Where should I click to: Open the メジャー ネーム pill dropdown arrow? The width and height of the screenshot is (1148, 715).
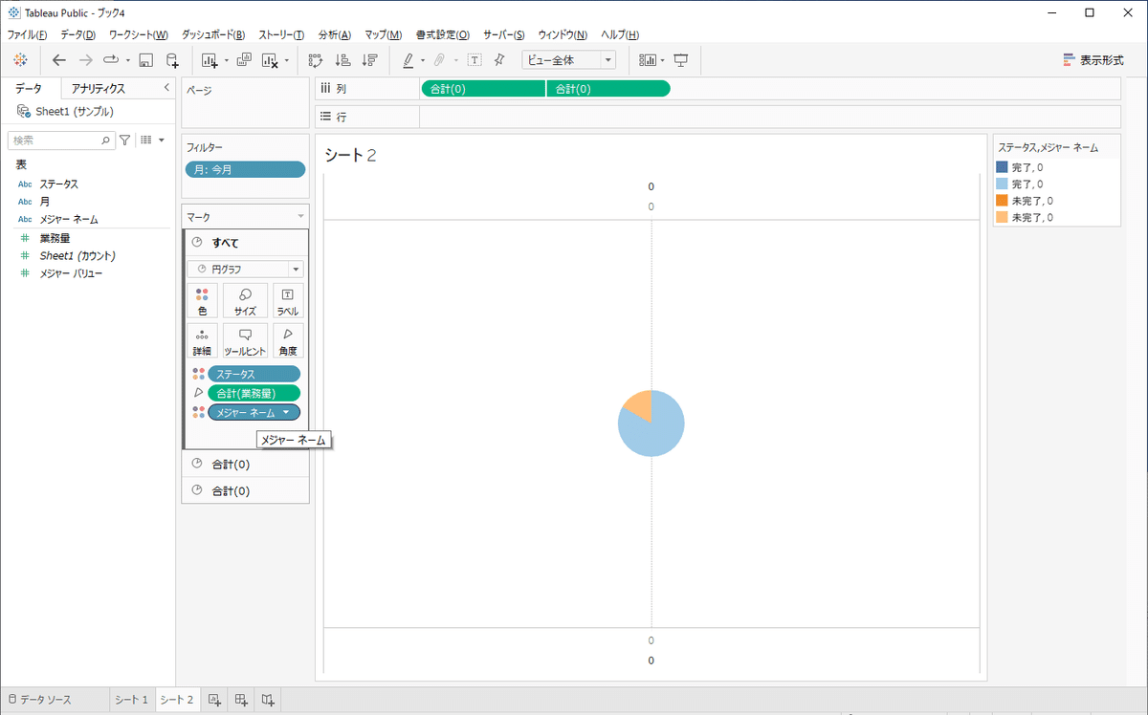286,412
